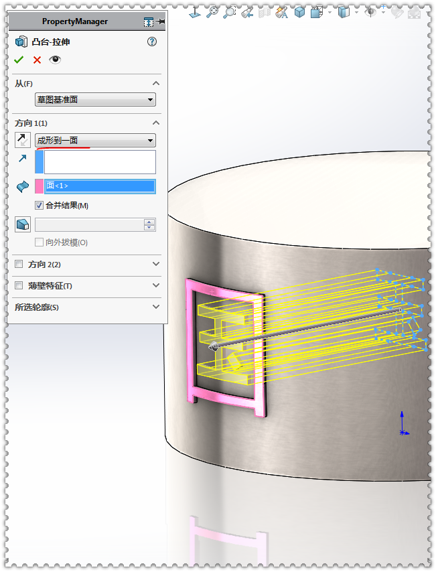Click the blue swatch of direction field
This screenshot has width=436, height=572.
[40, 161]
